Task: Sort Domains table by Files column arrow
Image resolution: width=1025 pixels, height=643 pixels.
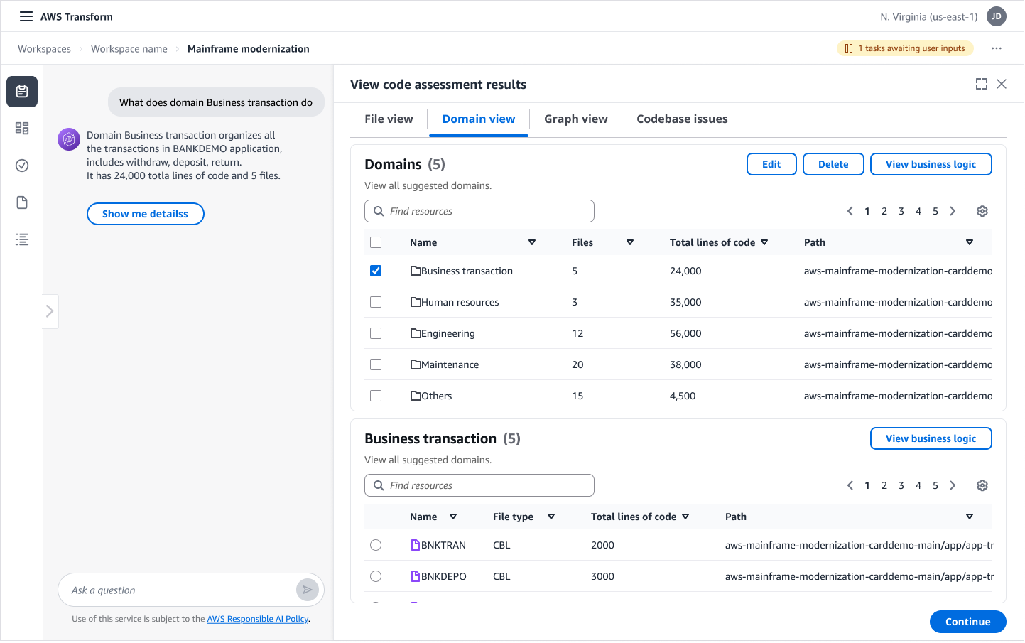Action: coord(630,242)
